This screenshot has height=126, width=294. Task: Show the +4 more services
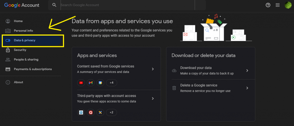click(112, 83)
